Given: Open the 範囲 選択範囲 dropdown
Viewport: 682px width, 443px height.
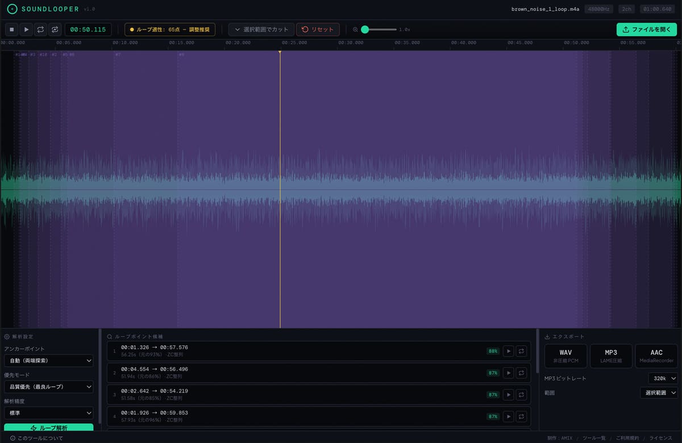Looking at the screenshot, I should [x=659, y=392].
